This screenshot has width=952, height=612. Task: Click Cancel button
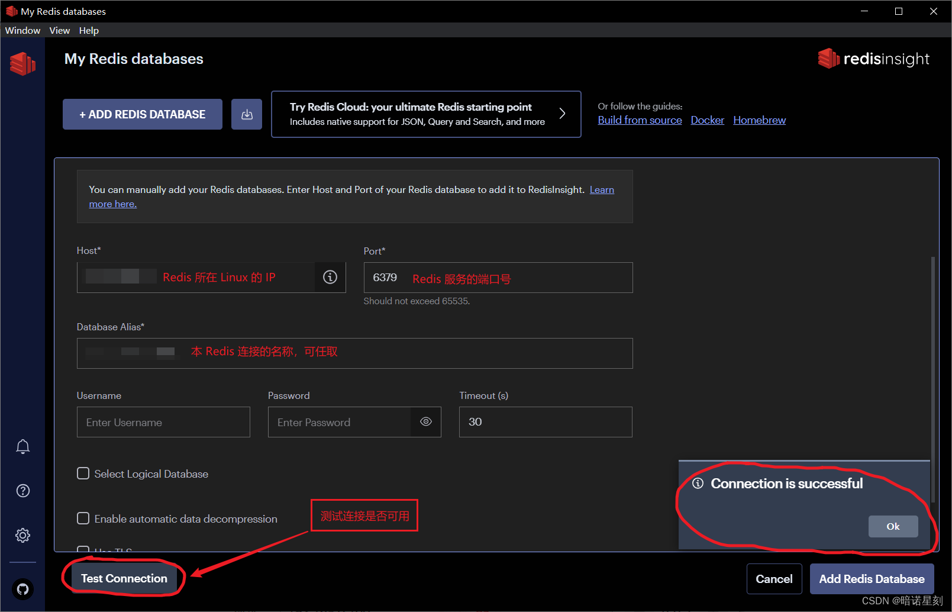click(774, 579)
